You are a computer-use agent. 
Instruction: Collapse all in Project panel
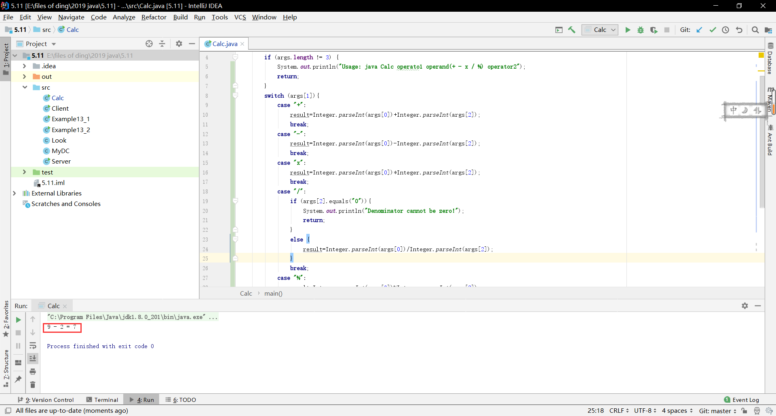click(x=162, y=44)
